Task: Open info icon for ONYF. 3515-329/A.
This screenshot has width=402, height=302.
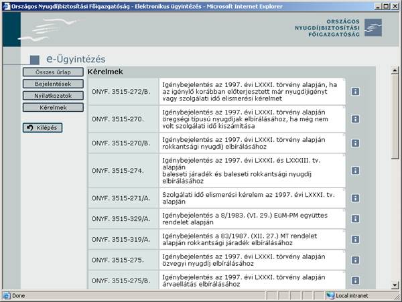Action: [x=356, y=219]
